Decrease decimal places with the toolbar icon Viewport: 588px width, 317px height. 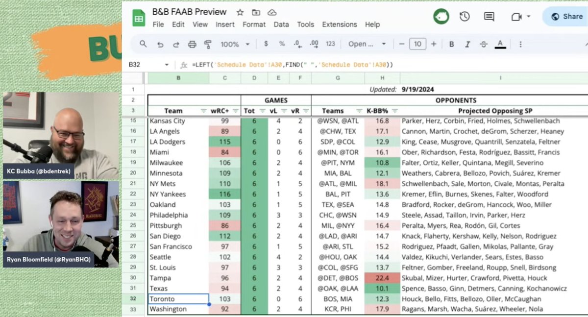[296, 44]
